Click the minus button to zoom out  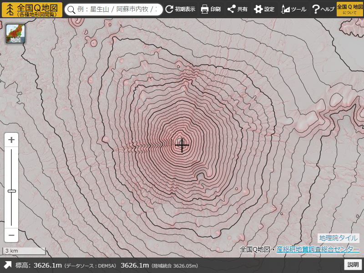(10, 235)
